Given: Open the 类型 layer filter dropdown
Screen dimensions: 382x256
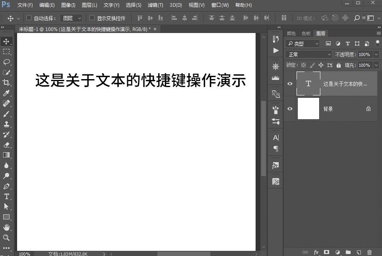Looking at the screenshot, I should click(302, 43).
